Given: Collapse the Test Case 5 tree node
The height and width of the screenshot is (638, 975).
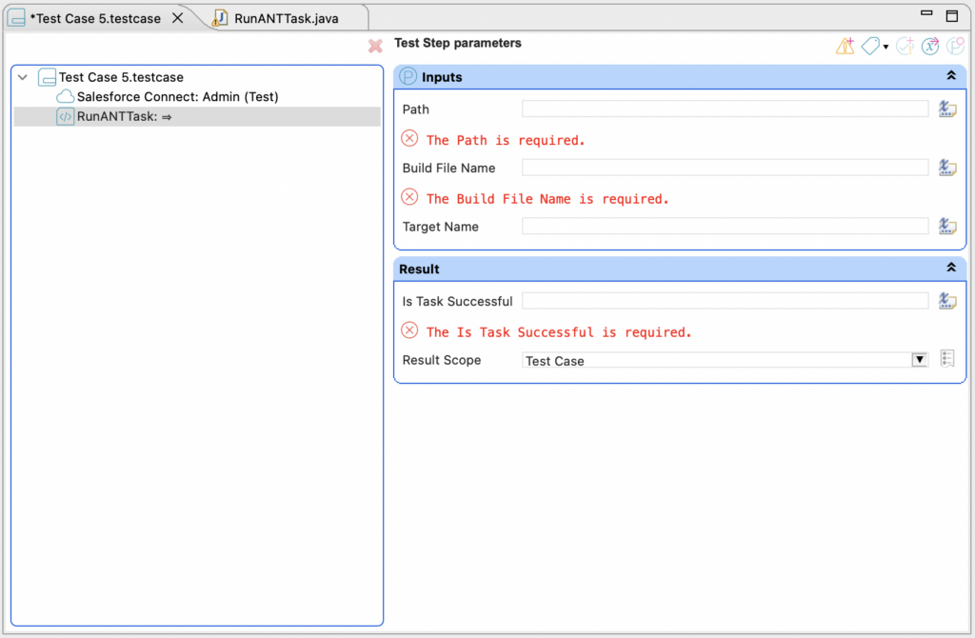Looking at the screenshot, I should click(x=22, y=75).
